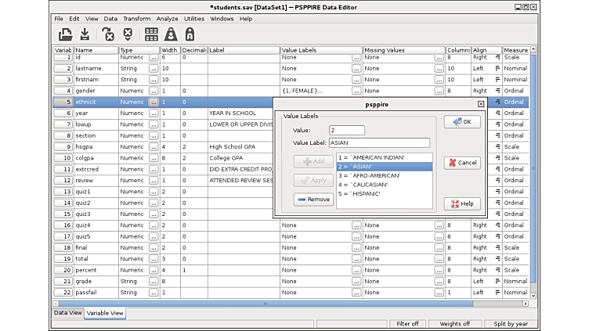589x331 pixels.
Task: Open Value Labels editor for gender row
Action: click(x=356, y=91)
